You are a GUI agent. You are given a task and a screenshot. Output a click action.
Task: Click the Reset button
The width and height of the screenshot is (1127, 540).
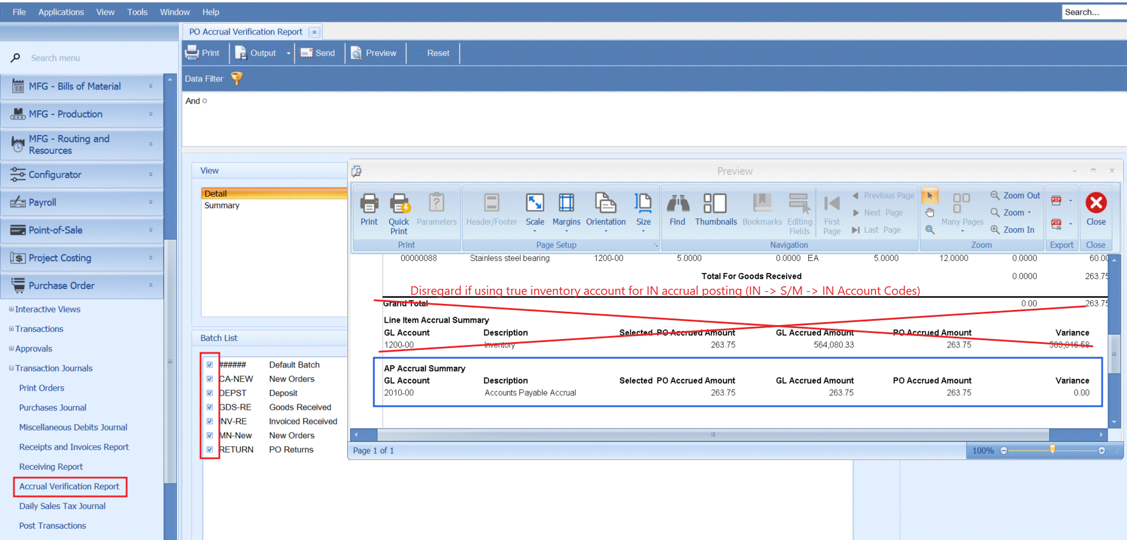pos(437,53)
